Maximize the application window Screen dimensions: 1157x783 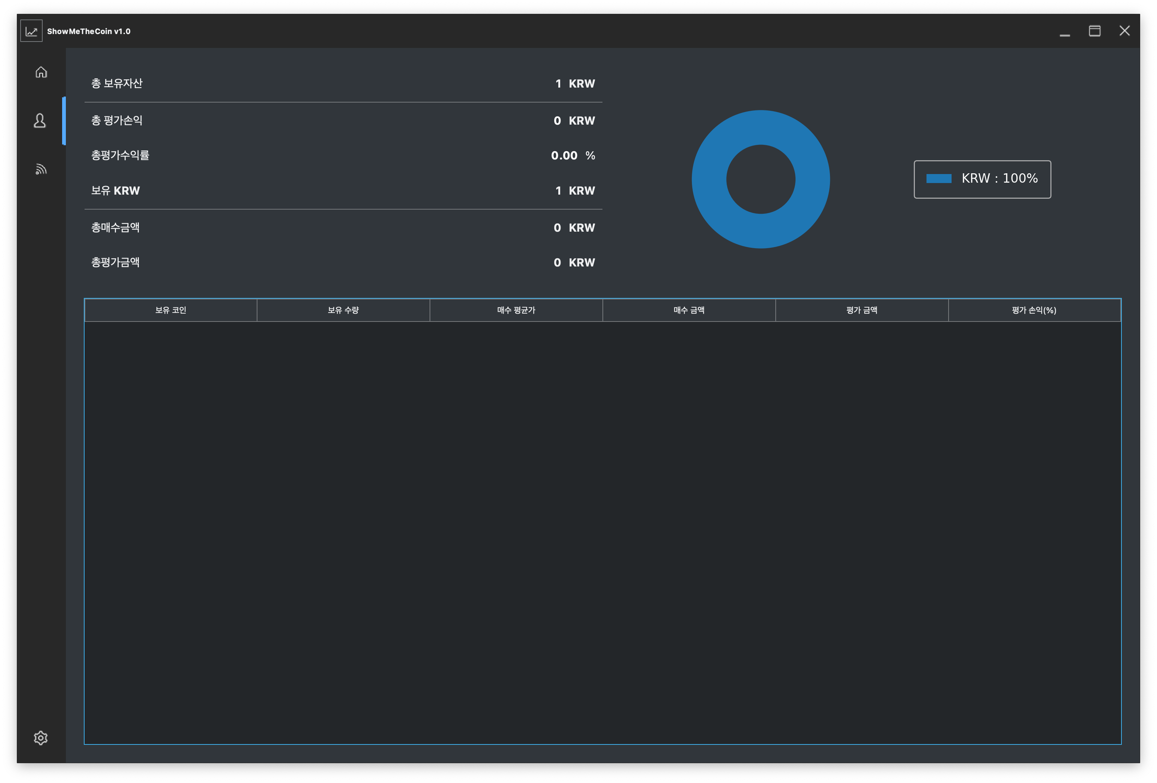point(1094,31)
